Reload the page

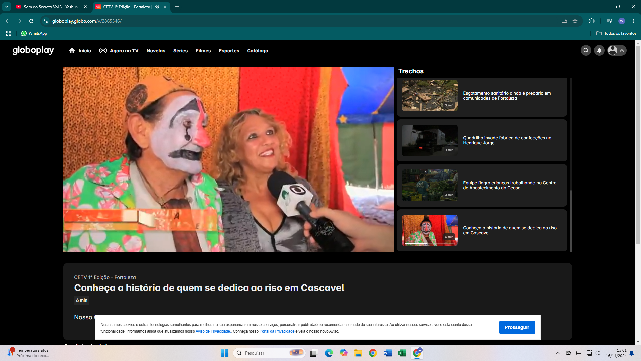[x=31, y=21]
